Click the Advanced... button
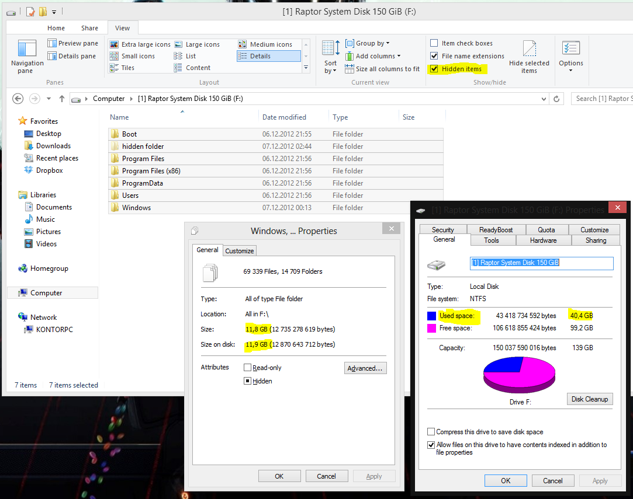633x499 pixels. click(x=365, y=368)
